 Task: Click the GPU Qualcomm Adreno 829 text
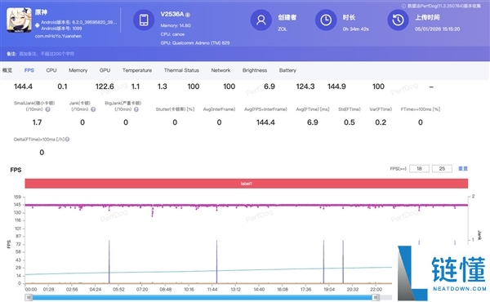pyautogui.click(x=195, y=42)
